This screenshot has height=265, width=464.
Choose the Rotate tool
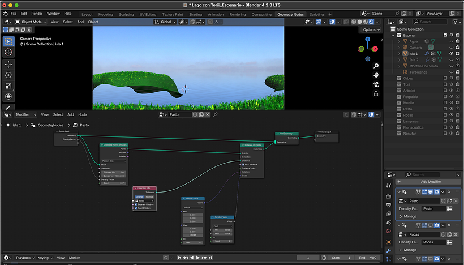8,75
